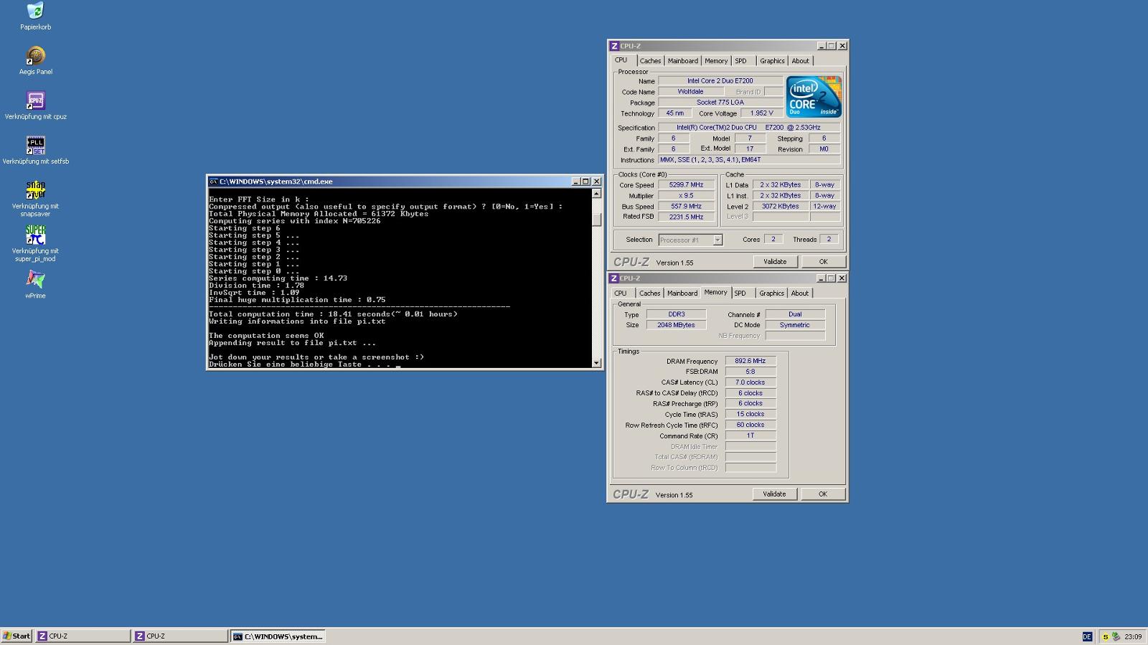Image resolution: width=1148 pixels, height=645 pixels.
Task: Open Mainboard tab in upper CPU-Z window
Action: 682,61
